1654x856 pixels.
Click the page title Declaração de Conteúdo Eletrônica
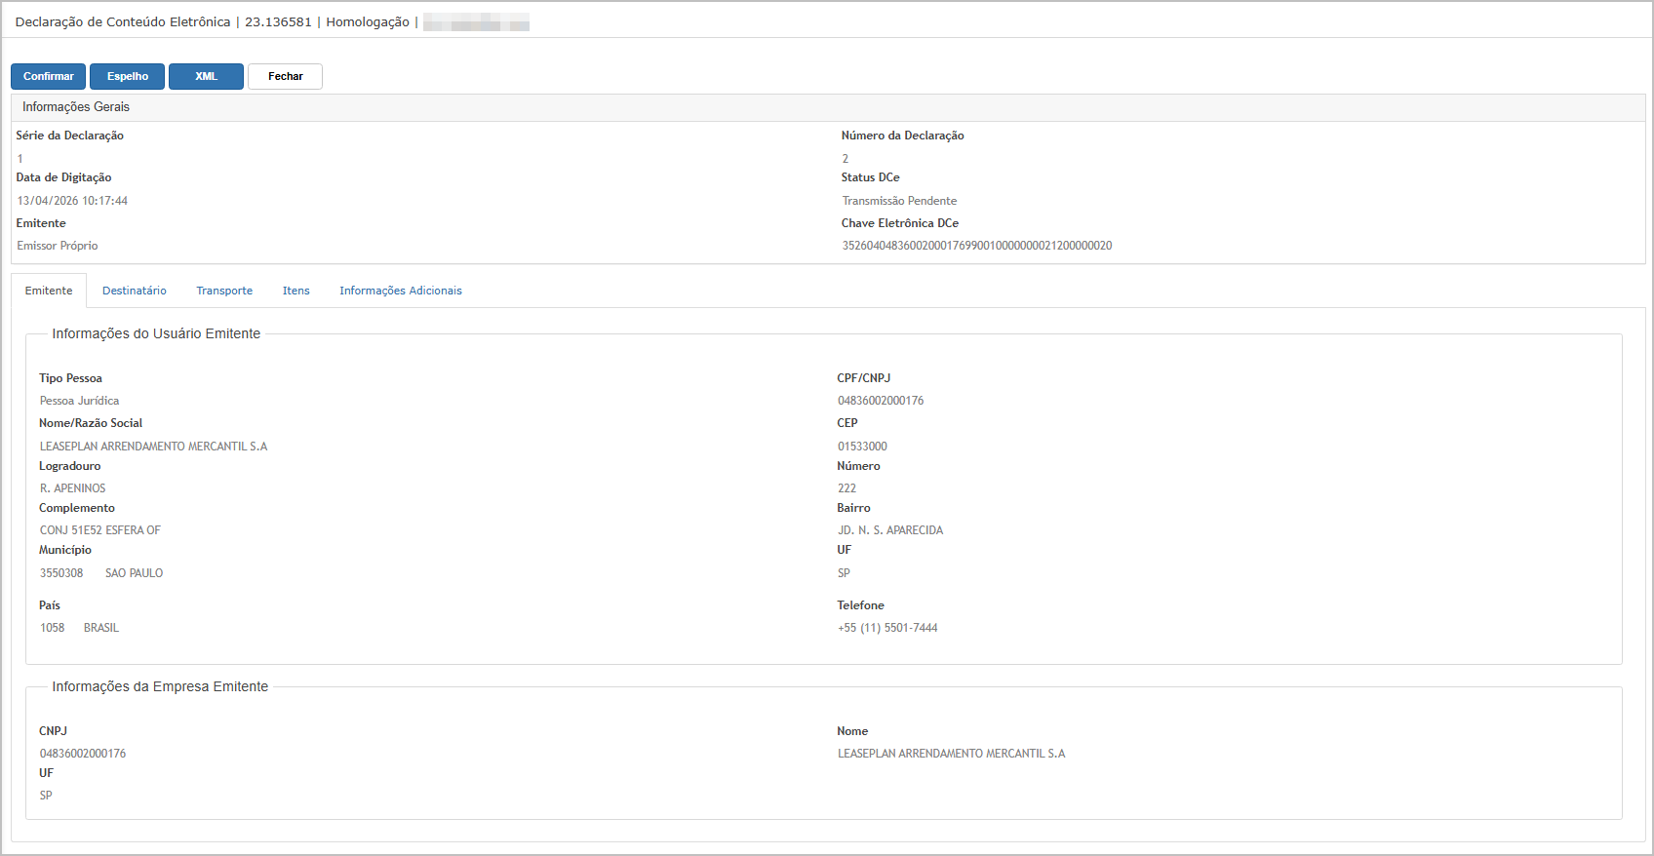click(123, 21)
